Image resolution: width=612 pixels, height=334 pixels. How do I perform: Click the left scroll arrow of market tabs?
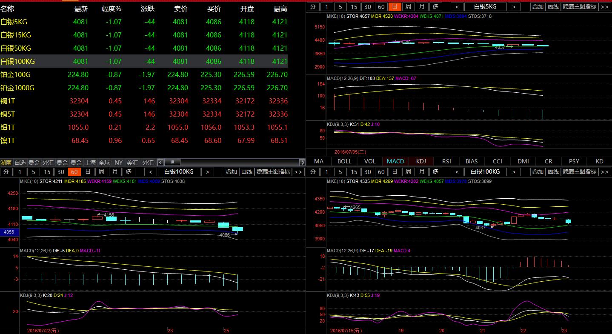tap(160, 162)
